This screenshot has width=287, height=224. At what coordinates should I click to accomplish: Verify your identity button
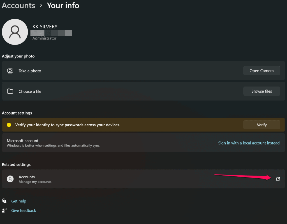pos(261,125)
